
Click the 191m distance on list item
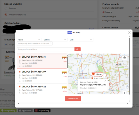[64, 76]
